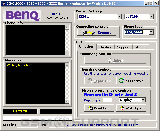
Task: Click the Write type button
Action: [x=131, y=108]
